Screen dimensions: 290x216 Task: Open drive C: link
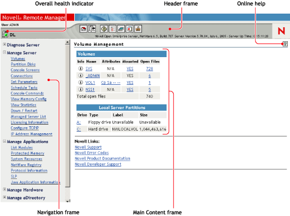point(79,129)
